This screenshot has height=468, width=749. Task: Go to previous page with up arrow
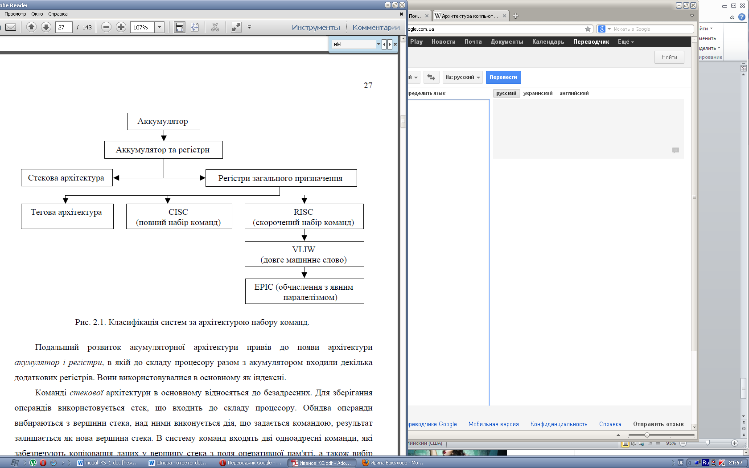coord(31,27)
